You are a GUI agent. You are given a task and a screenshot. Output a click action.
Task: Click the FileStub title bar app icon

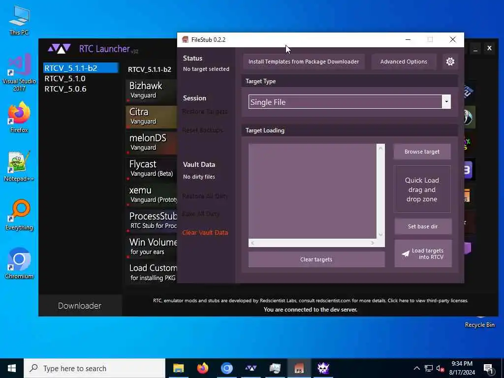185,39
